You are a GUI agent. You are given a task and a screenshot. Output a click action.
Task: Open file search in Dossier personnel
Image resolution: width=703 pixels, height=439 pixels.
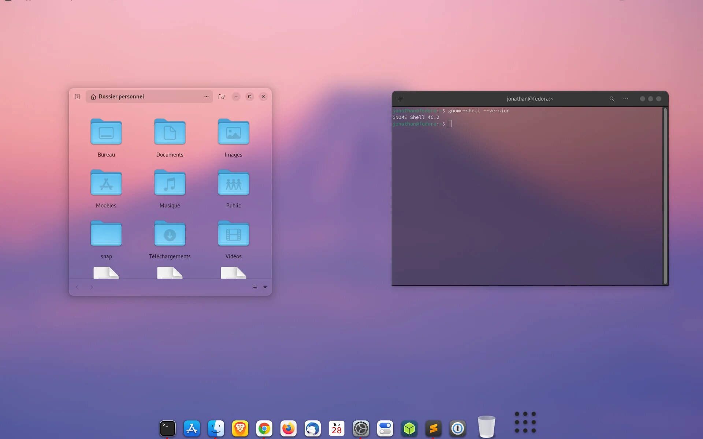(222, 97)
